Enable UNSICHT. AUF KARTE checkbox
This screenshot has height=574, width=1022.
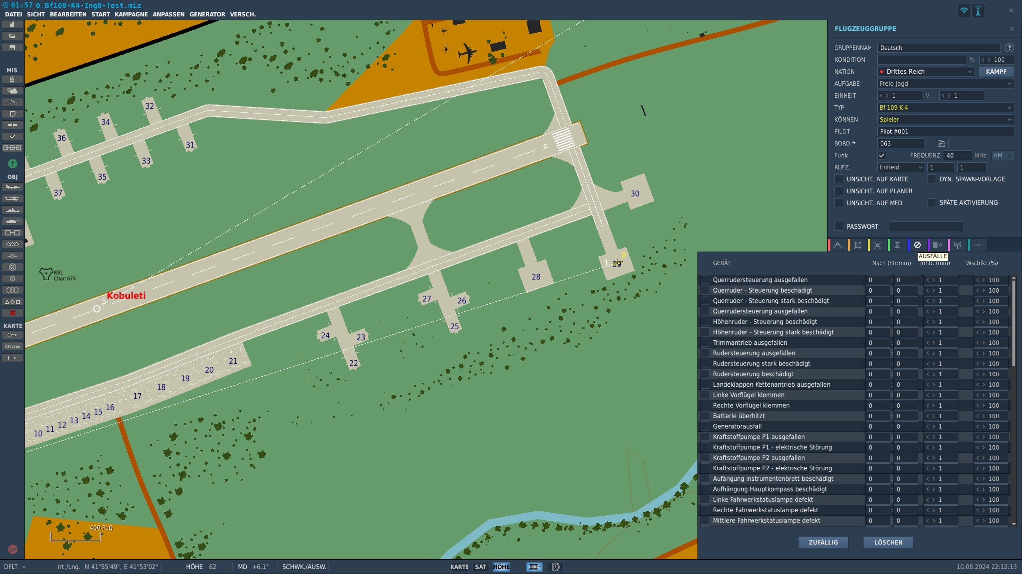coord(839,179)
